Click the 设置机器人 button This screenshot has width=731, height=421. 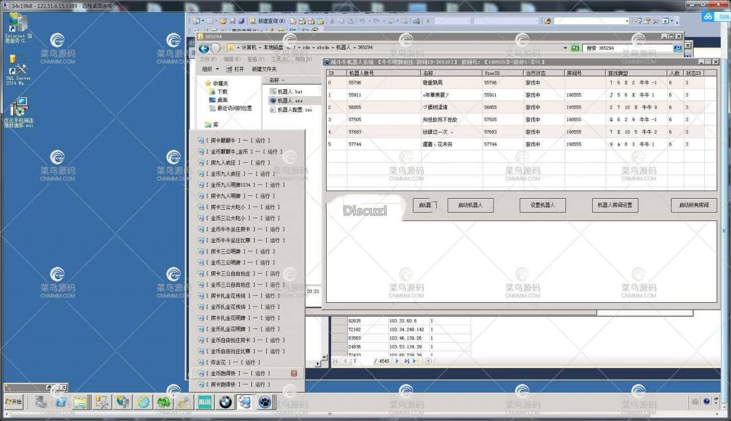(x=542, y=206)
